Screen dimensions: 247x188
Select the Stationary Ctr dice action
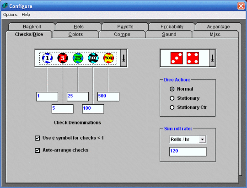[x=188, y=107]
